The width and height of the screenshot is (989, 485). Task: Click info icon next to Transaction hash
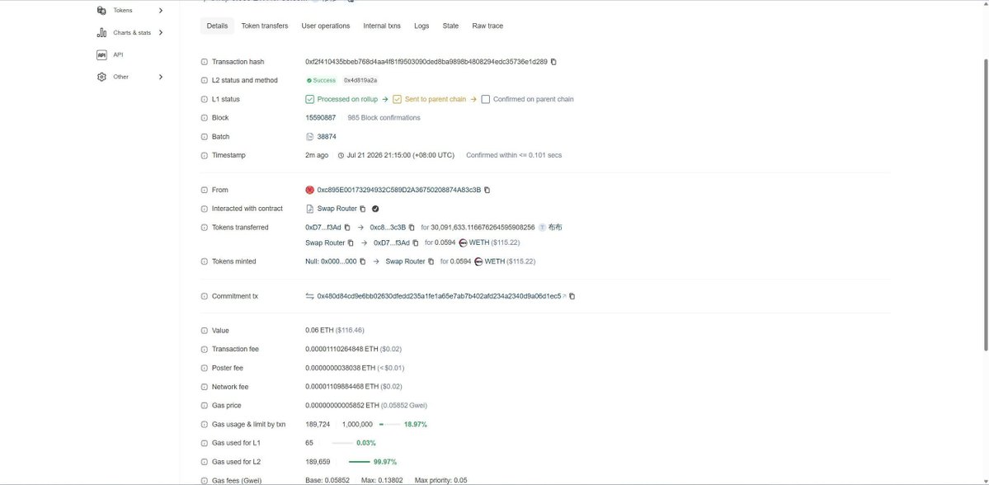coord(205,62)
